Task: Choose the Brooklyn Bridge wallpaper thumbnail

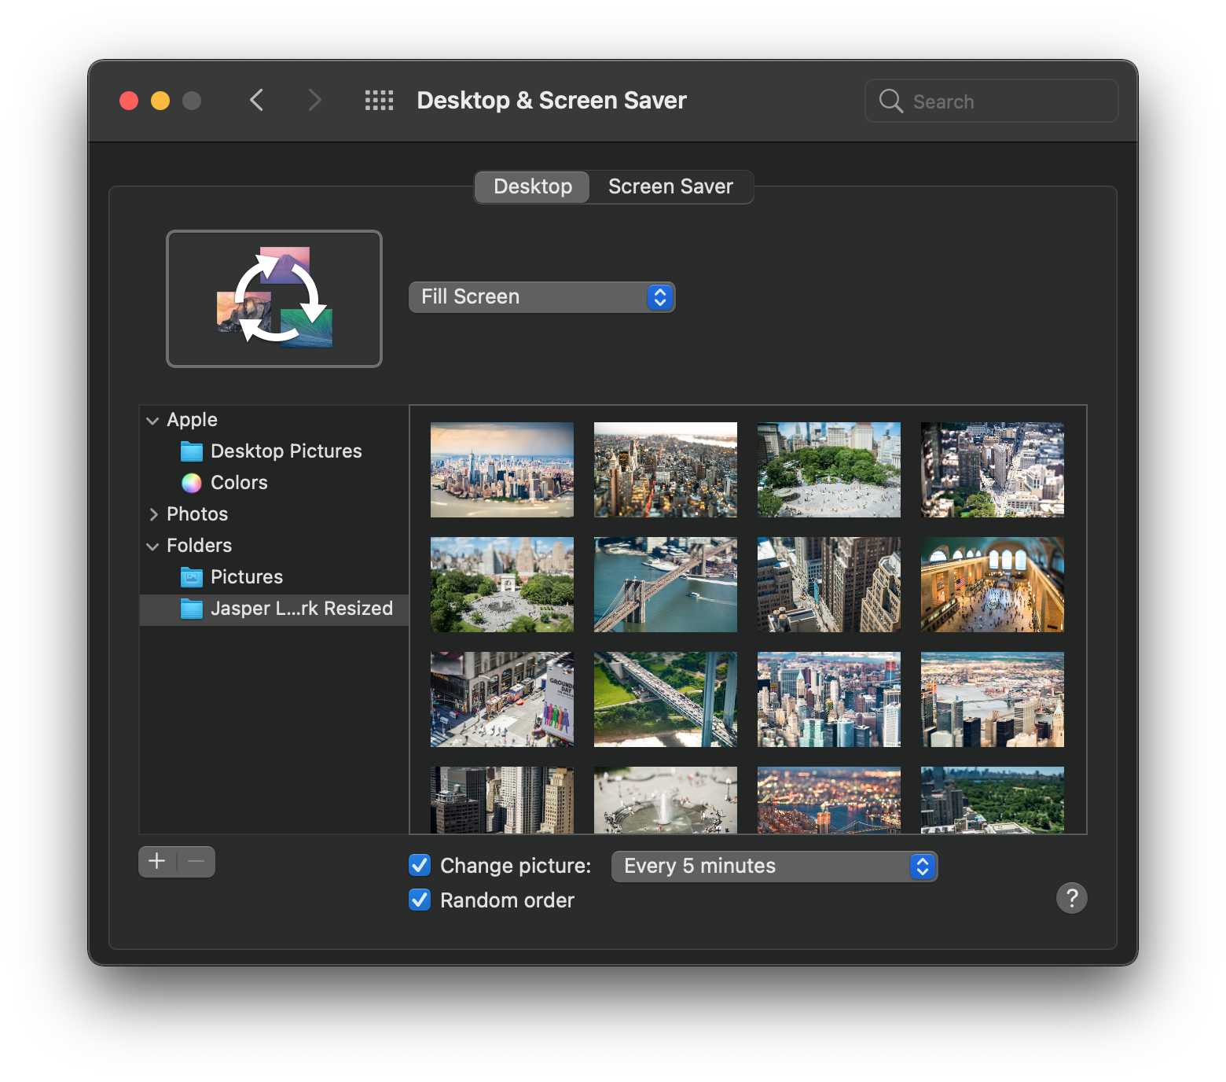Action: click(665, 584)
